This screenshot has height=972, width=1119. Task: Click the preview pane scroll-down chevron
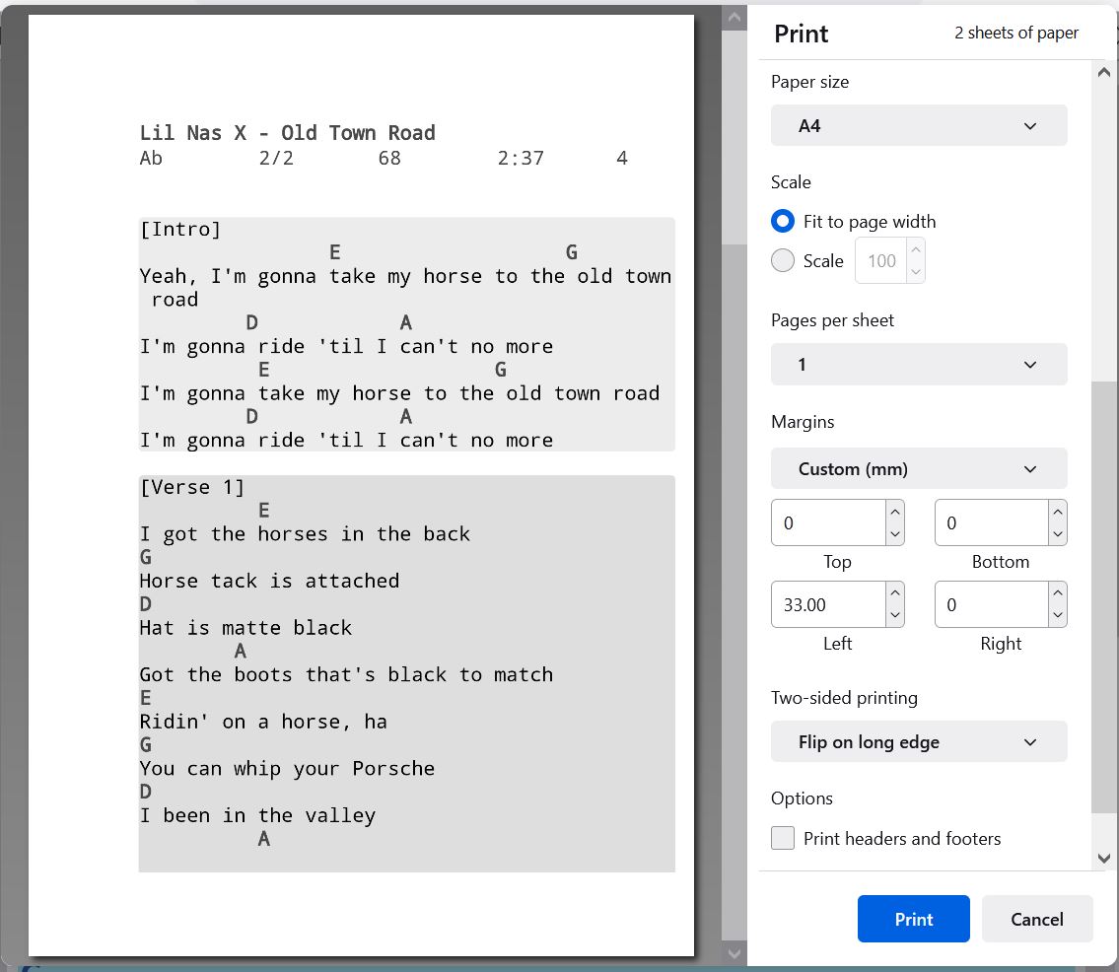point(734,953)
